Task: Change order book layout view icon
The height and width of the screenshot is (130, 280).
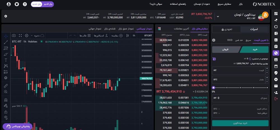Action: [x=160, y=29]
